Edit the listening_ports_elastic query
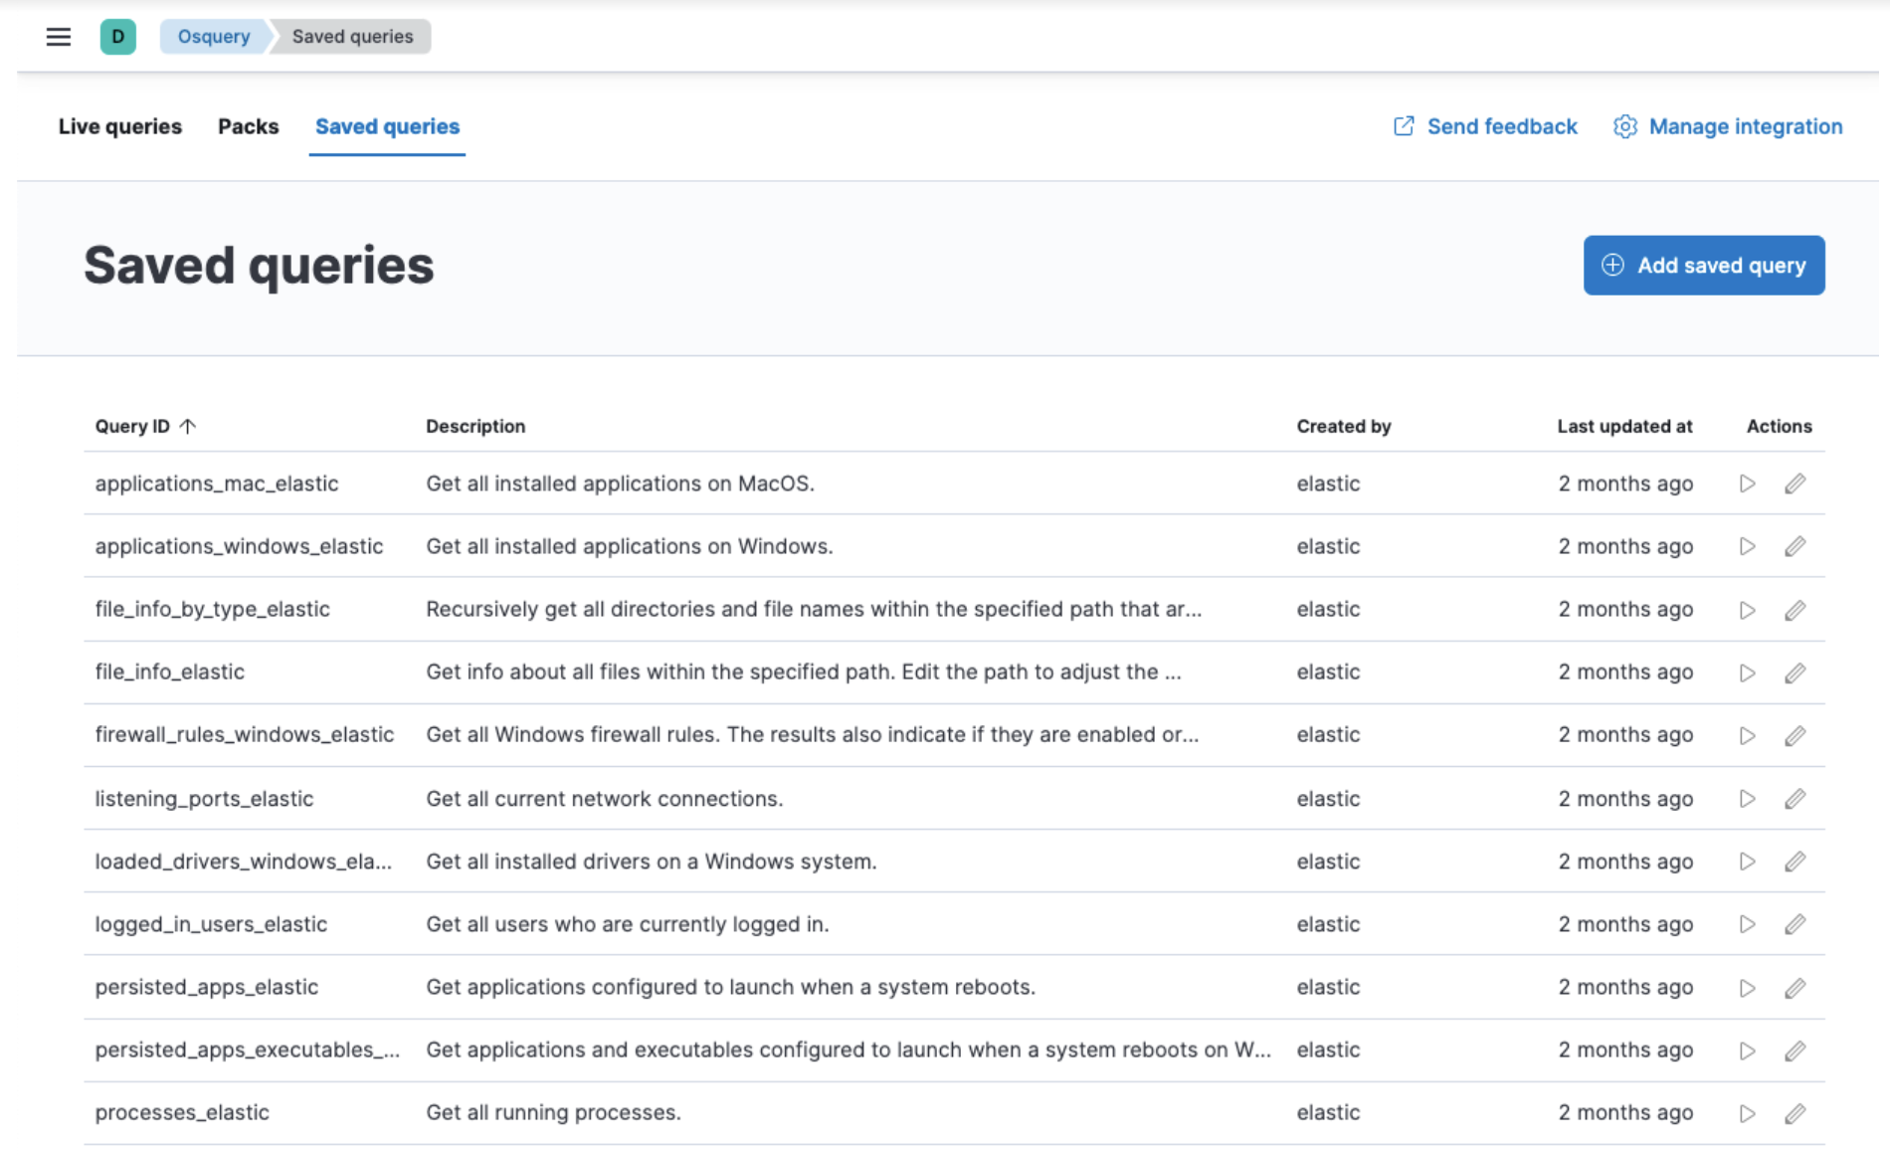 1796,799
